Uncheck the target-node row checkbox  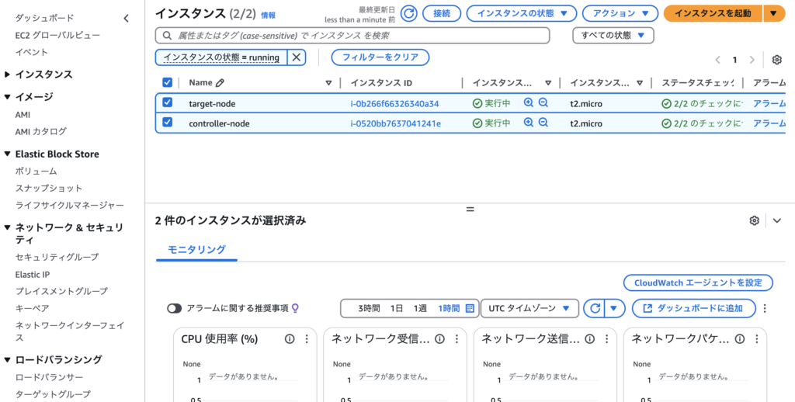[x=168, y=102]
